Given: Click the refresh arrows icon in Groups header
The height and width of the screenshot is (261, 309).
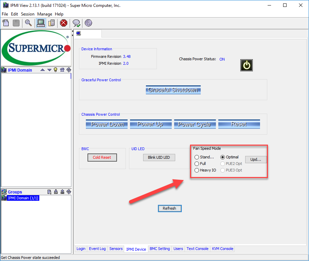Looking at the screenshot, I should click(x=69, y=192).
